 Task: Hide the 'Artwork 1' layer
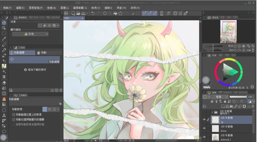(x=204, y=137)
